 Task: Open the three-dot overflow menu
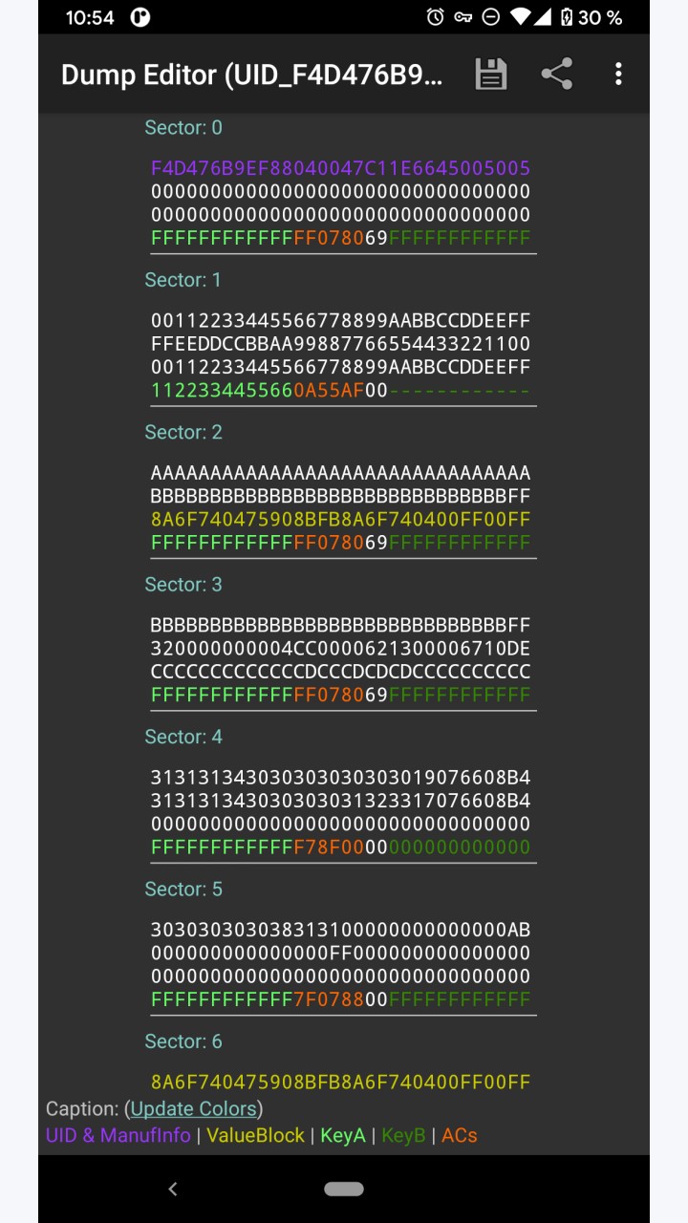pyautogui.click(x=618, y=75)
